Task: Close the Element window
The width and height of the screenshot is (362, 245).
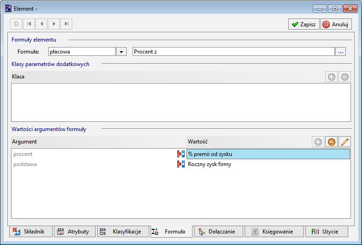Action: [x=350, y=9]
